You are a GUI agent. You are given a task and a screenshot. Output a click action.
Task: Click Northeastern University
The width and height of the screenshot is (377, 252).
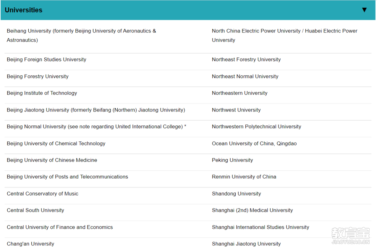[x=239, y=93]
